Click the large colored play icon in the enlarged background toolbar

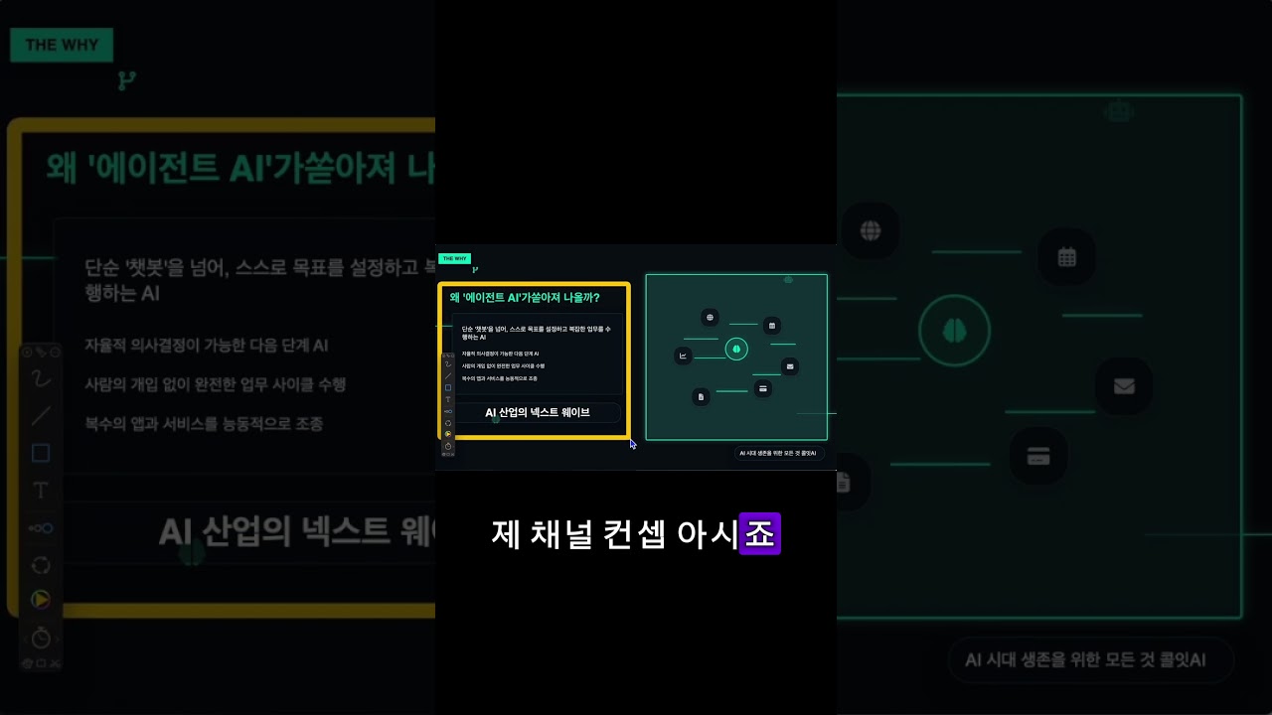[x=41, y=600]
